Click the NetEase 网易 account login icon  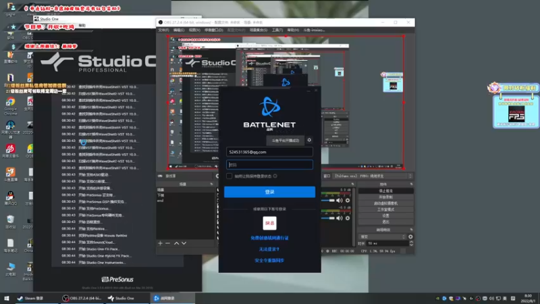coord(269,223)
